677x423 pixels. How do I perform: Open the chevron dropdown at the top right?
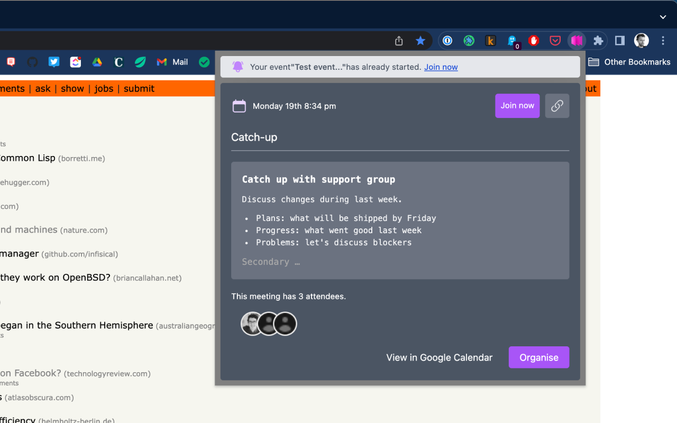pyautogui.click(x=663, y=17)
